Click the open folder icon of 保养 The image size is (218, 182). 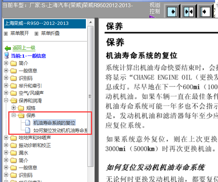[21, 115]
